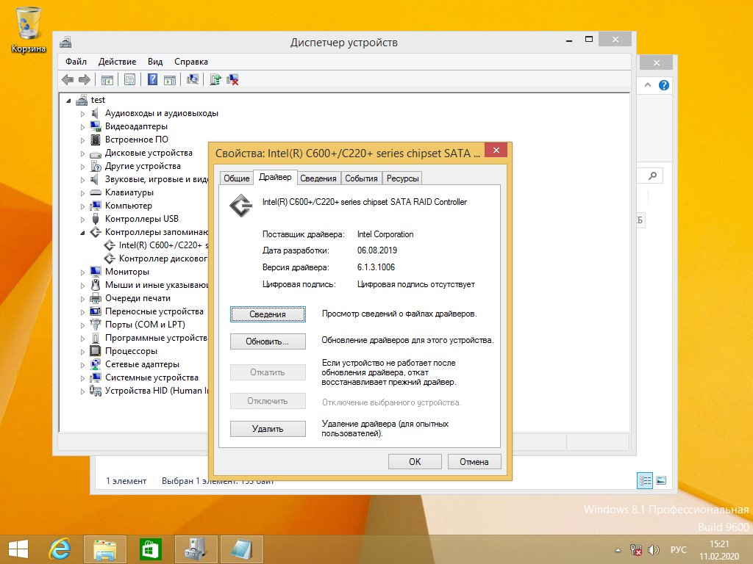Click the search magnifier in Explorer window

click(653, 176)
